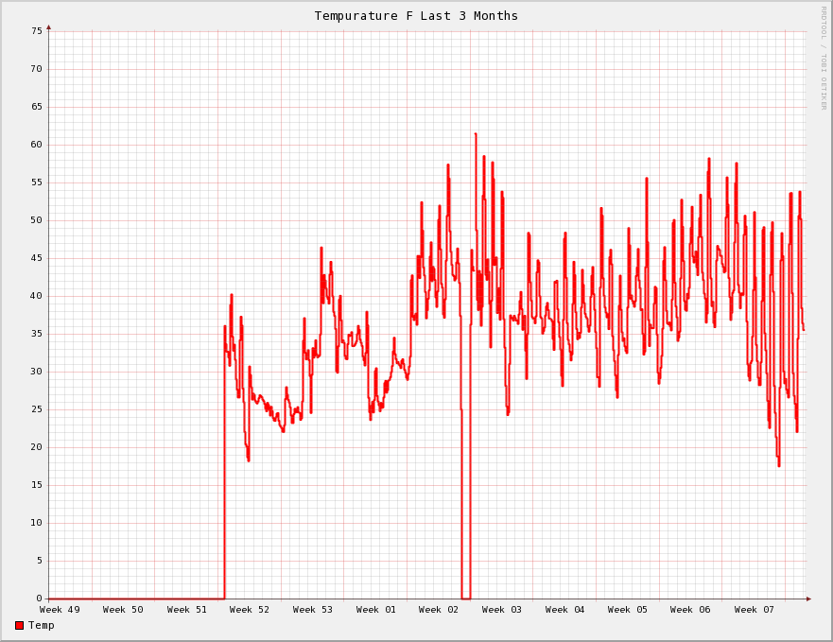Click the 60 y-axis value label
The height and width of the screenshot is (642, 833).
click(x=37, y=145)
